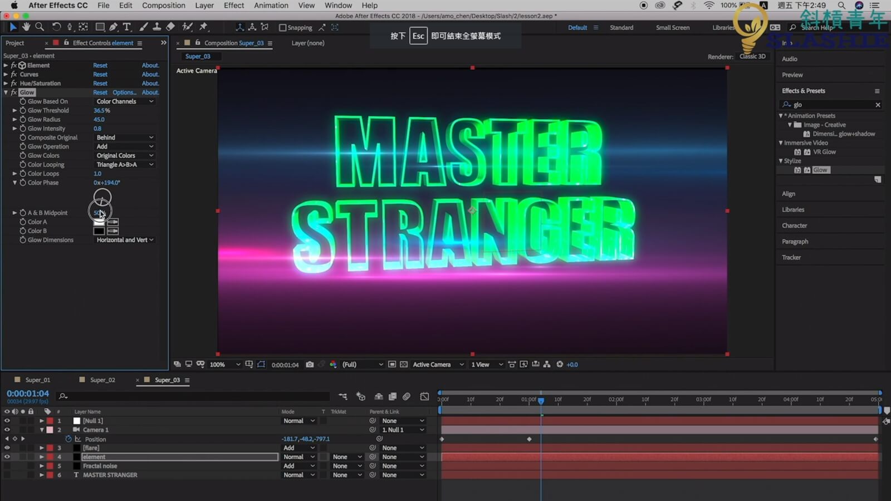891x501 pixels.
Task: Toggle the Camera 1 Position stopwatch
Action: coord(68,439)
